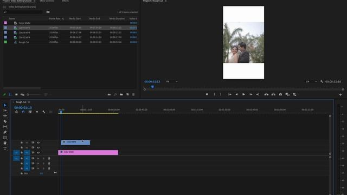Select the Rectangle tool
The height and width of the screenshot is (195, 347).
[5, 138]
